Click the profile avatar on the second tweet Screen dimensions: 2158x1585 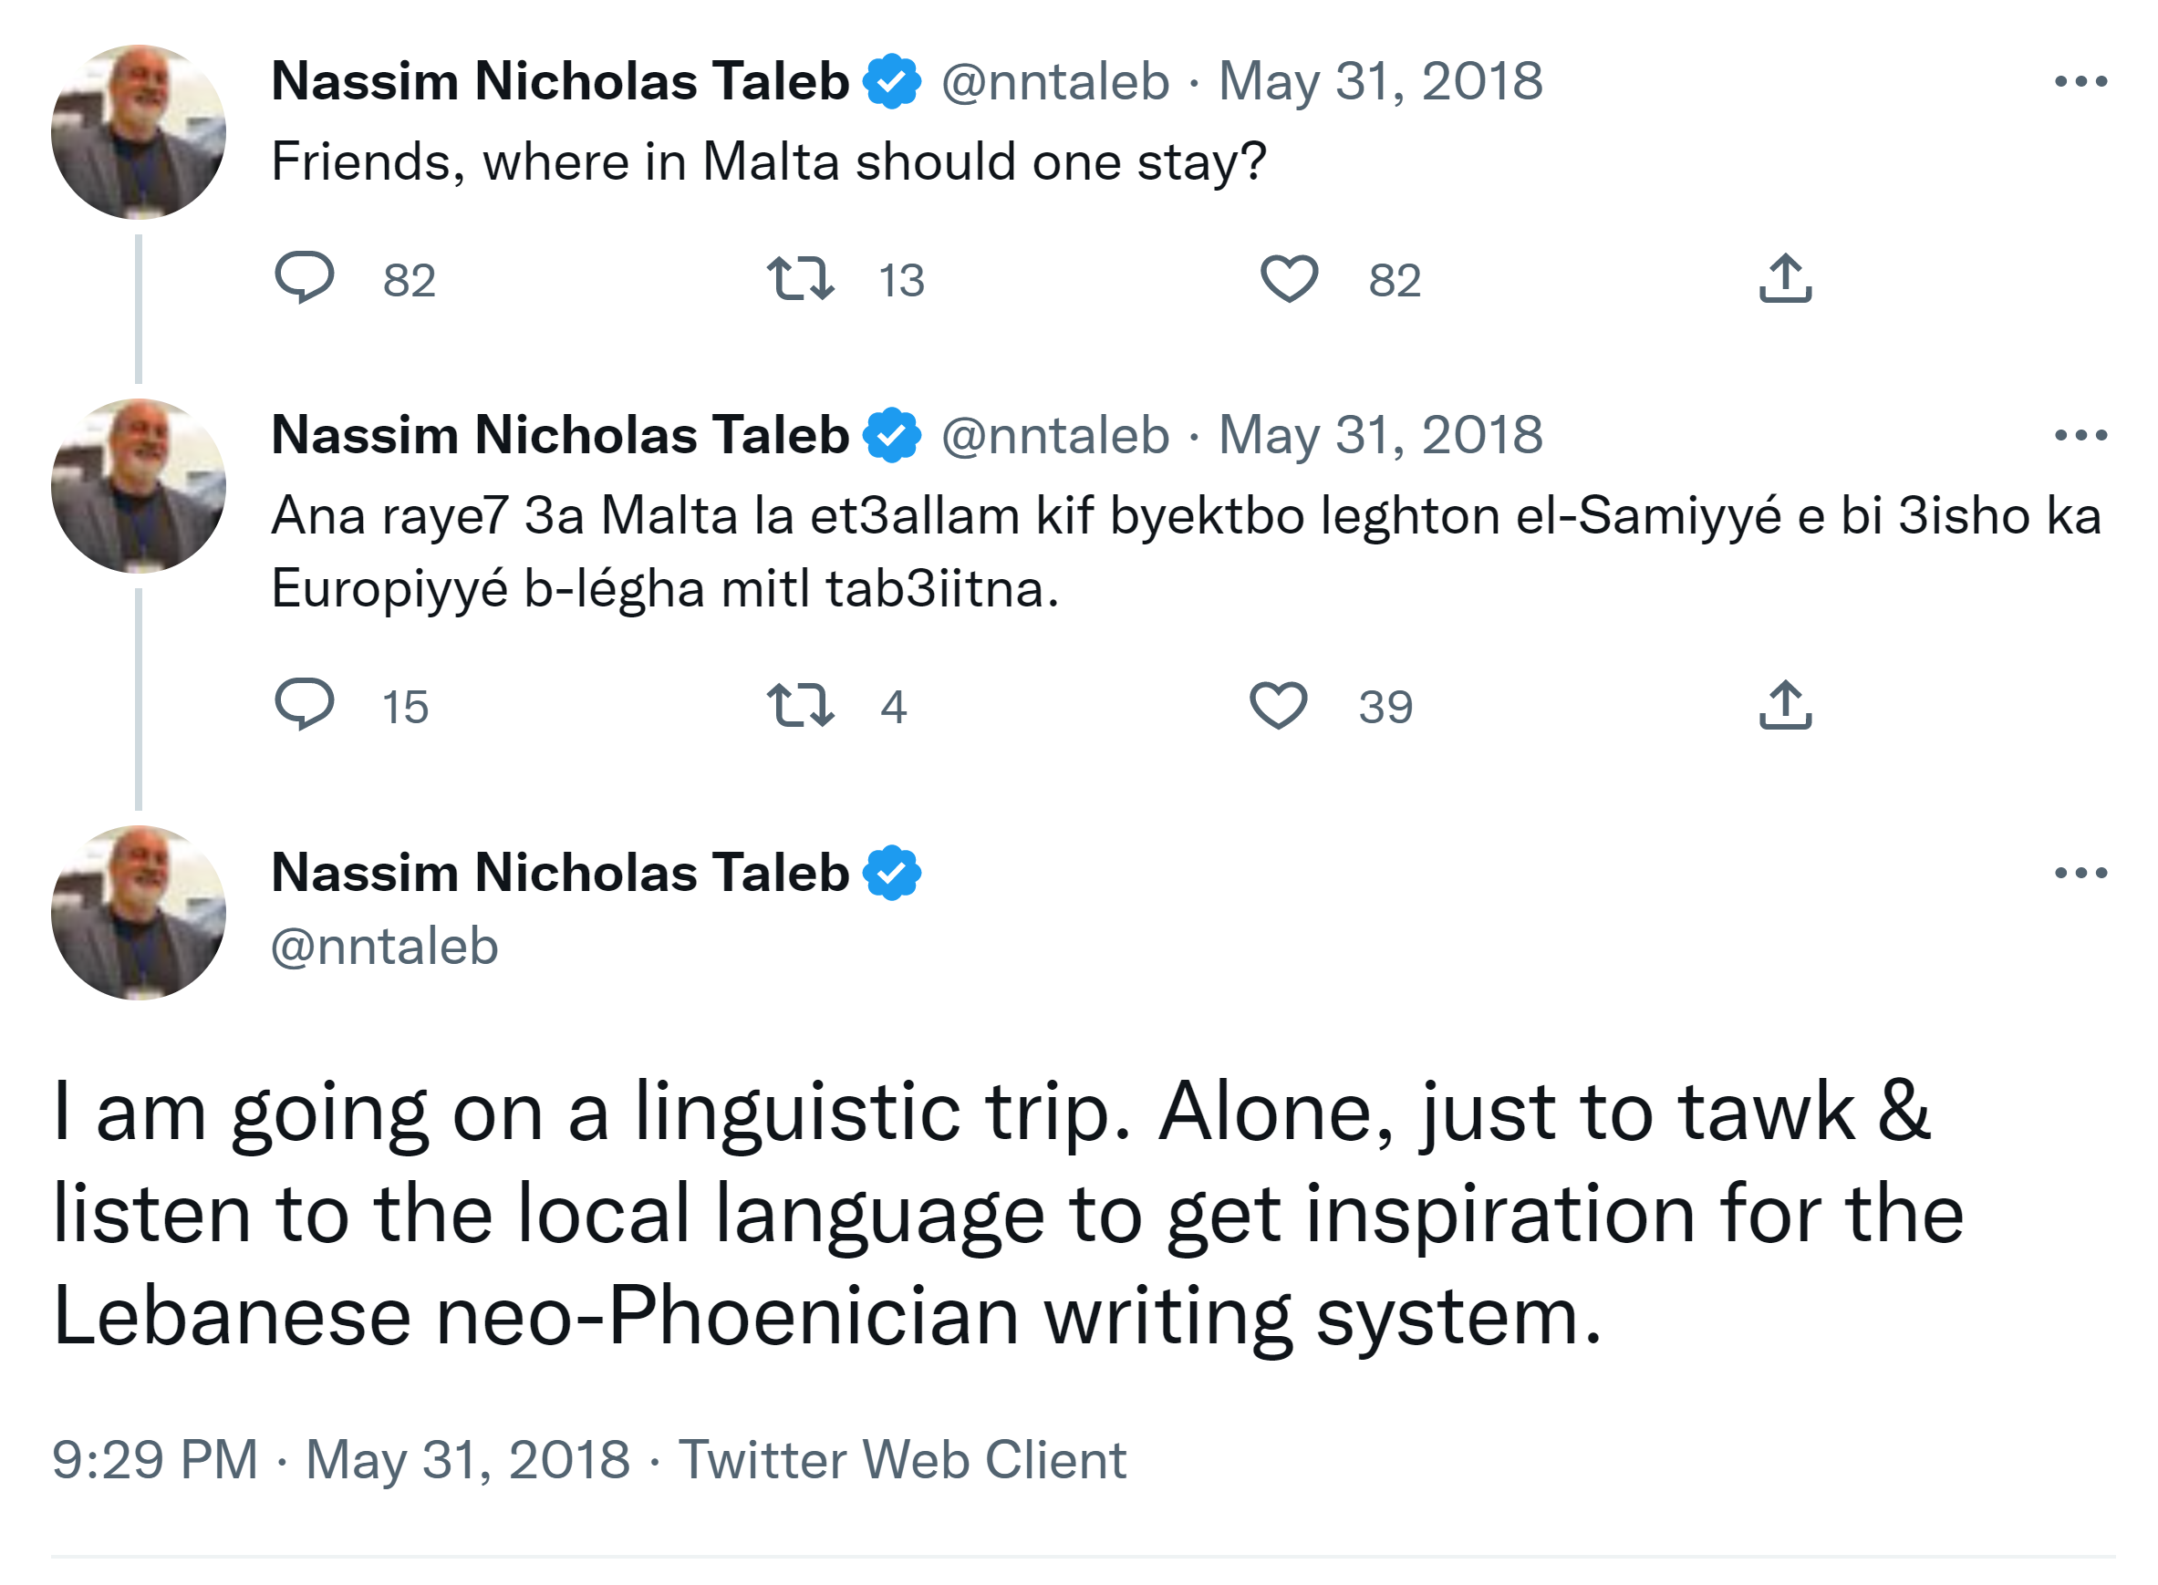click(138, 485)
